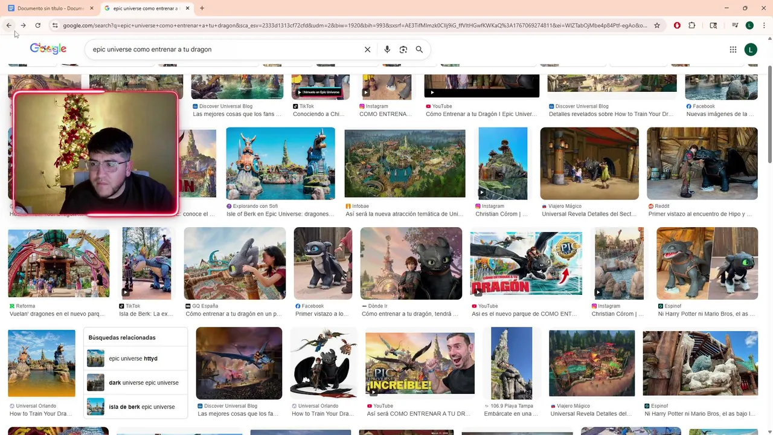The image size is (773, 435).
Task: Open Universal Orlando Toothless dragons artwork thumbnail
Action: pos(323,363)
